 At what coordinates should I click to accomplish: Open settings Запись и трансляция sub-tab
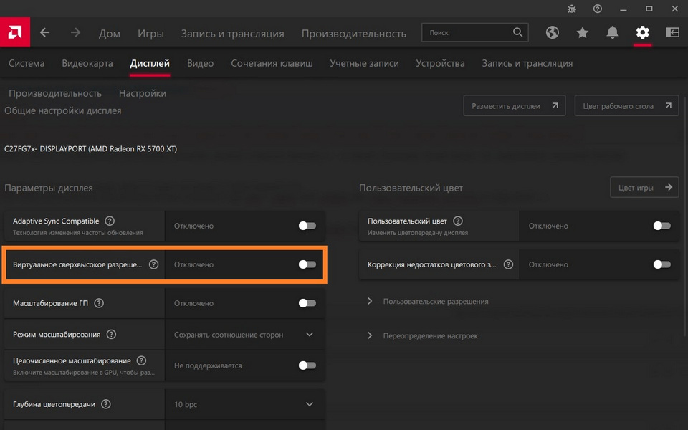coord(527,63)
